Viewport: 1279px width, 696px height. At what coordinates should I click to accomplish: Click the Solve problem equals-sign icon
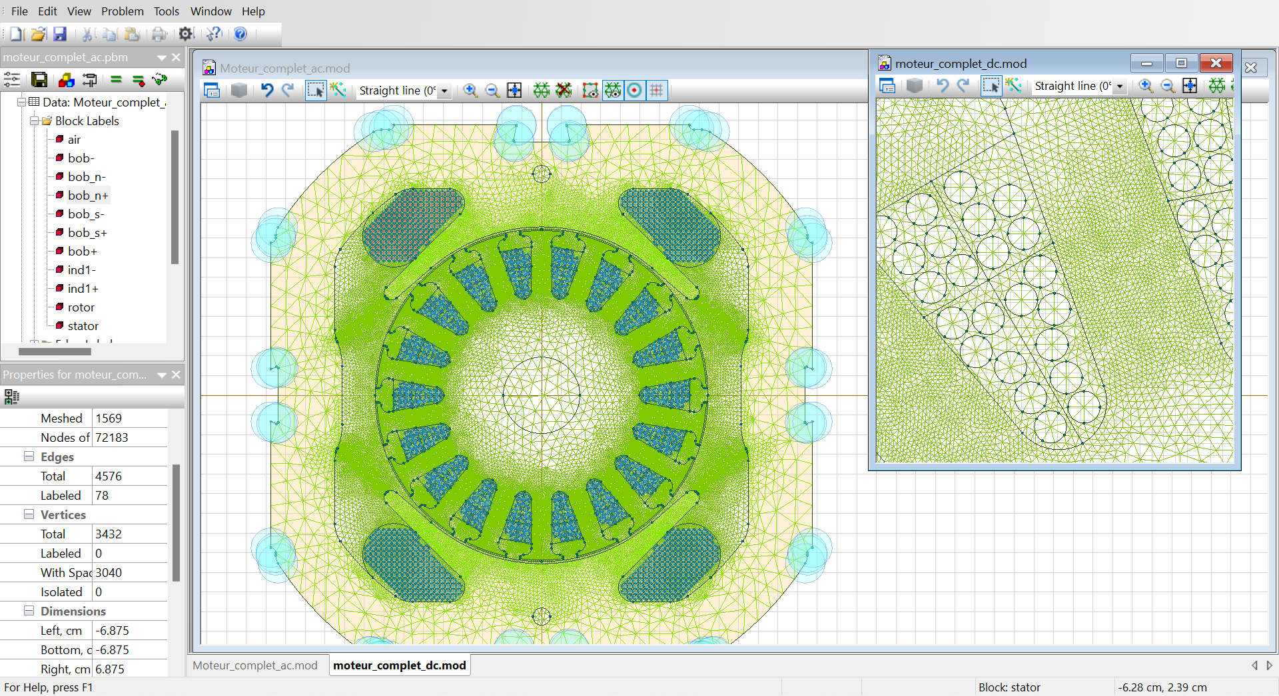pyautogui.click(x=116, y=80)
